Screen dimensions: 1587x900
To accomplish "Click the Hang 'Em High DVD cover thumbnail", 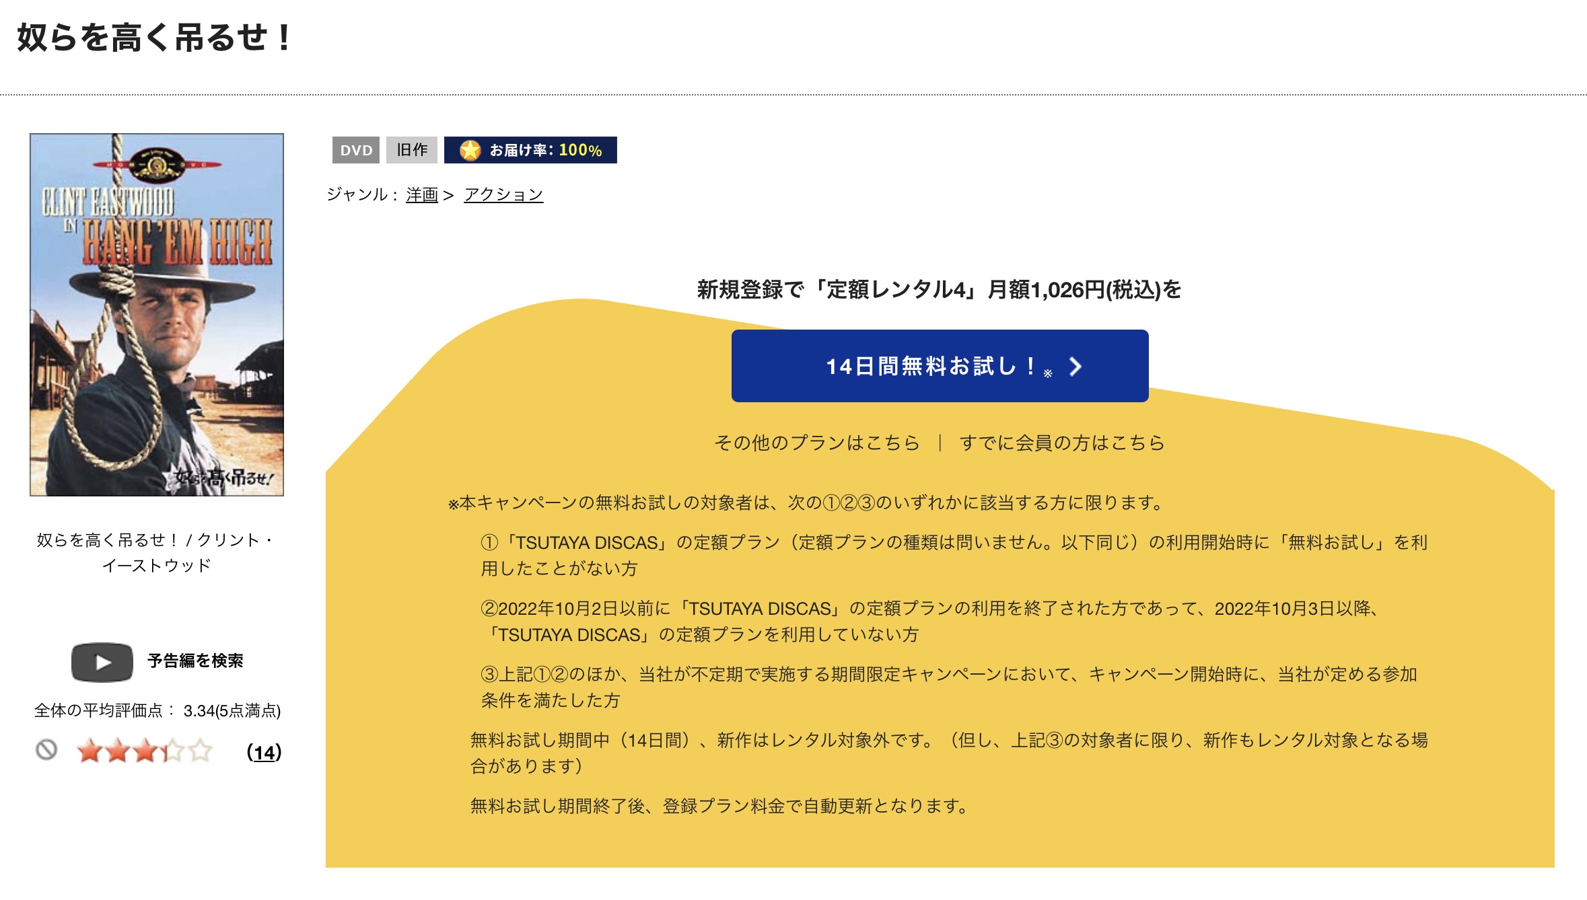I will 157,315.
